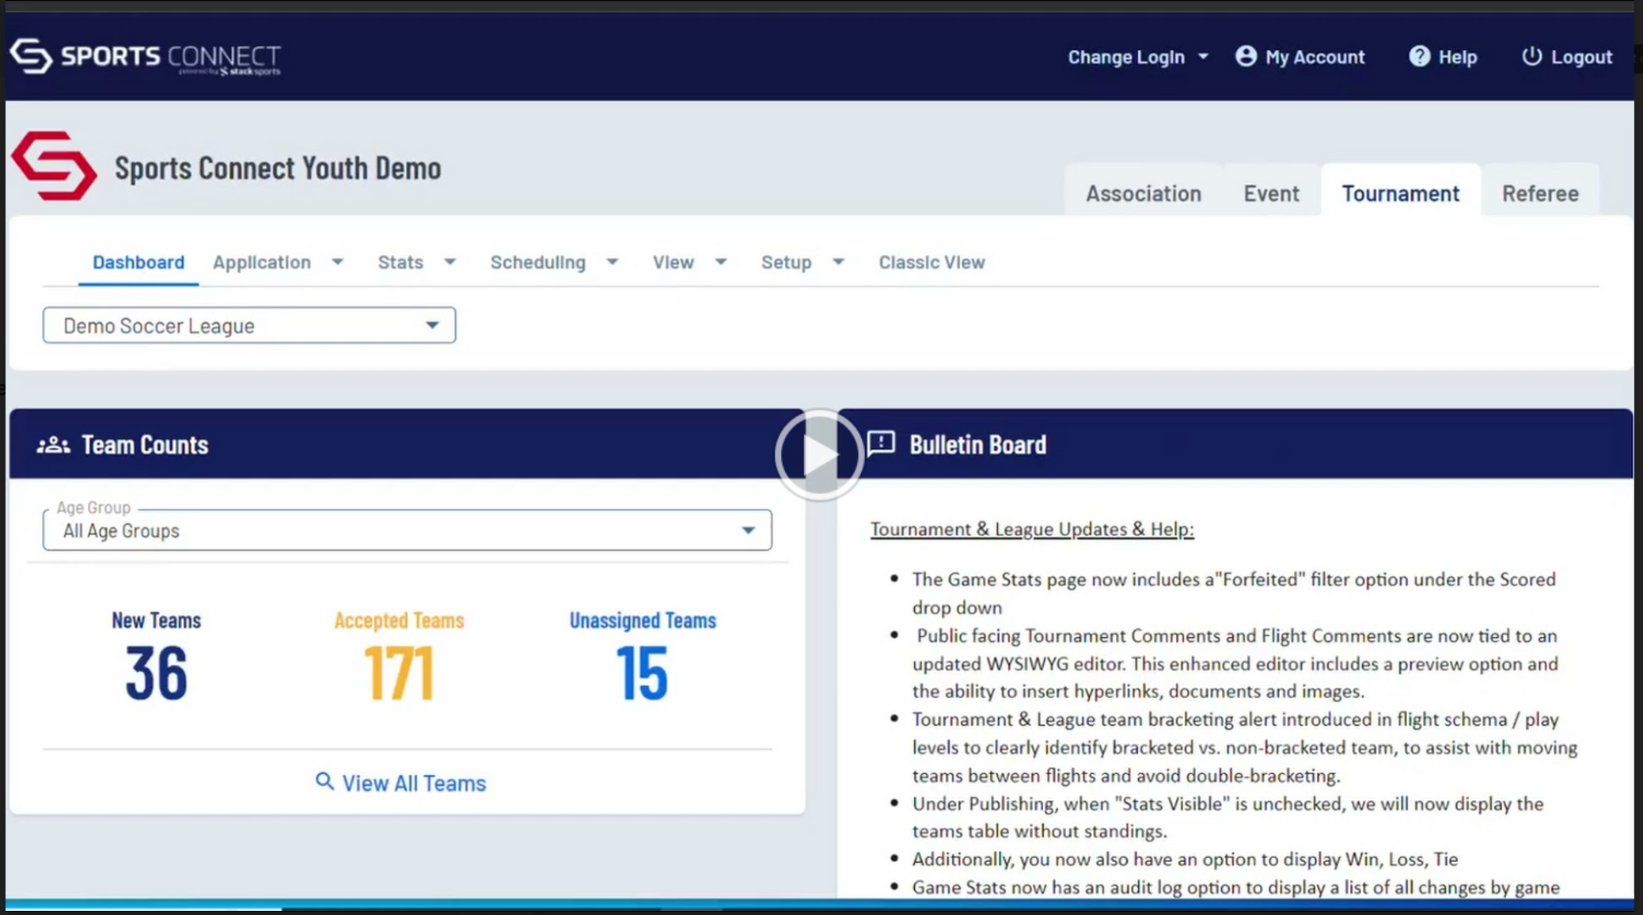Switch to the Referee tab
Screen dimensions: 1643x915
(1539, 193)
